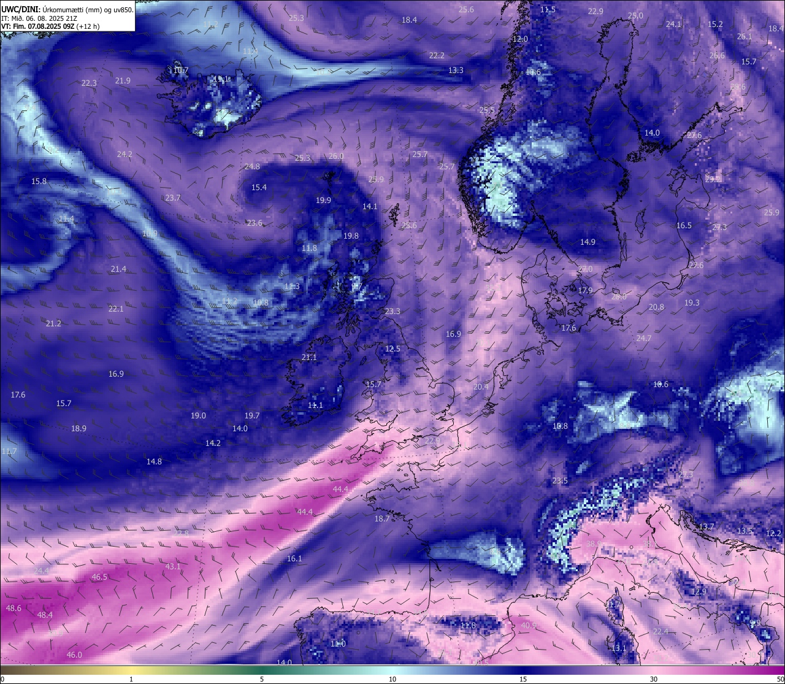This screenshot has height=684, width=785.
Task: Click the map value 23.3 over Scotland
Action: [x=392, y=311]
